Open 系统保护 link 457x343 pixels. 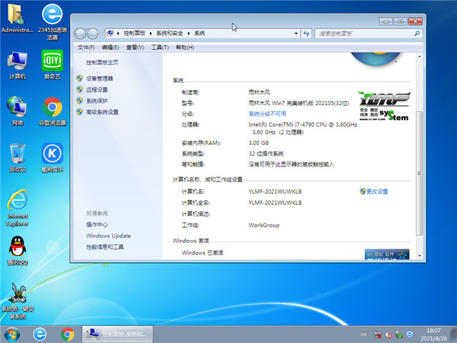[97, 101]
